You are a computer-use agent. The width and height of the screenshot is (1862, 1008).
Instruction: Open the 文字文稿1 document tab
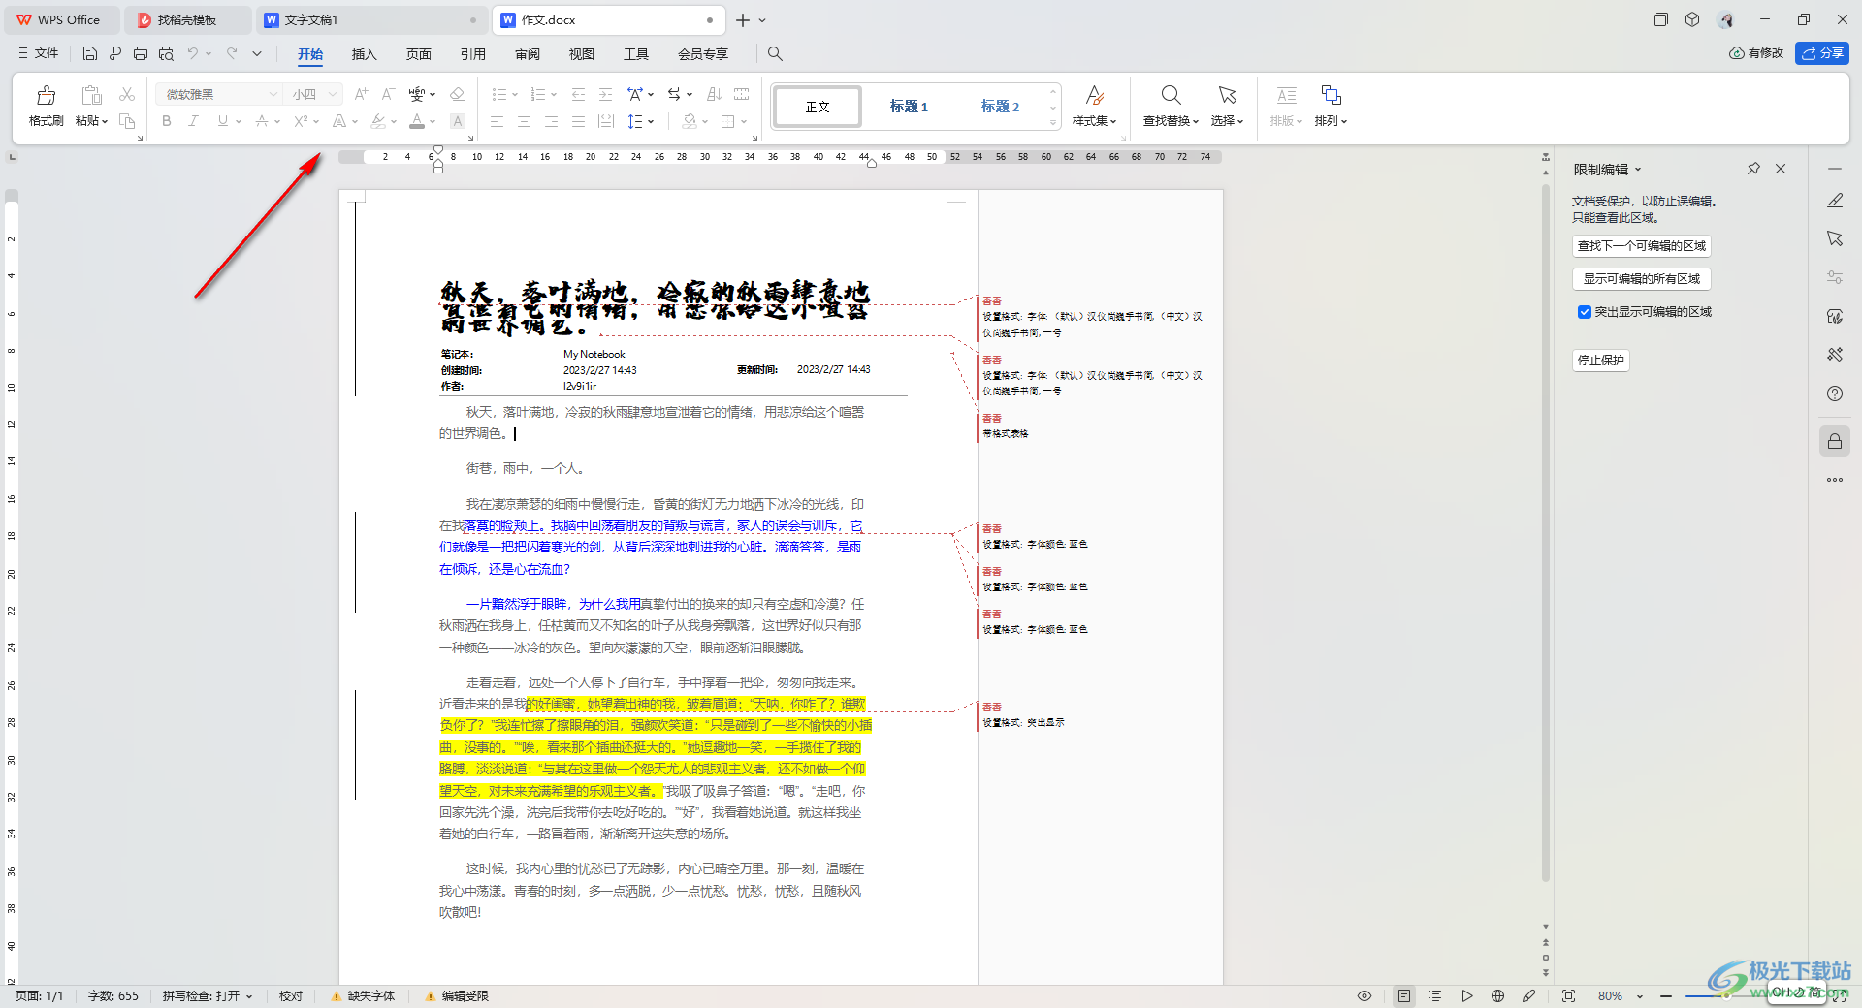click(x=371, y=19)
